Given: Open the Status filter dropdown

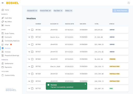Looking at the screenshot, I should (69, 11).
